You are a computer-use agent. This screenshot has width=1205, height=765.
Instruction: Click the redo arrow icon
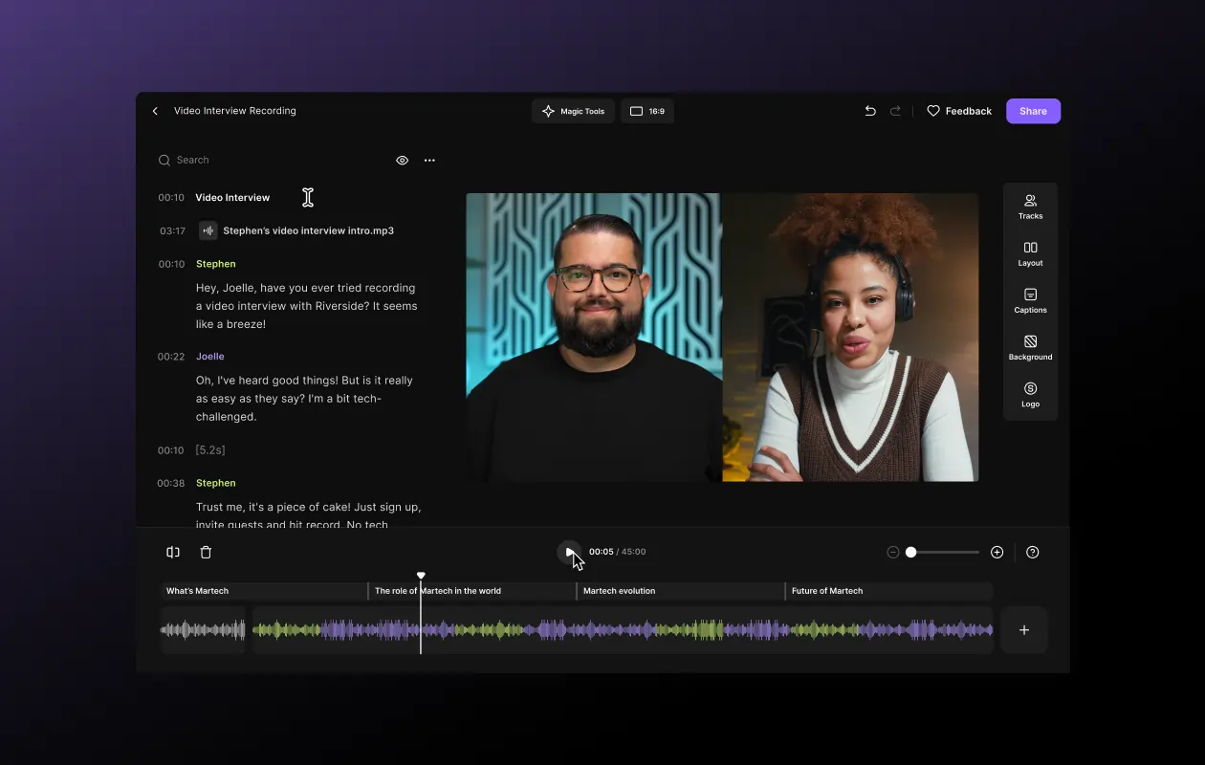pyautogui.click(x=895, y=111)
